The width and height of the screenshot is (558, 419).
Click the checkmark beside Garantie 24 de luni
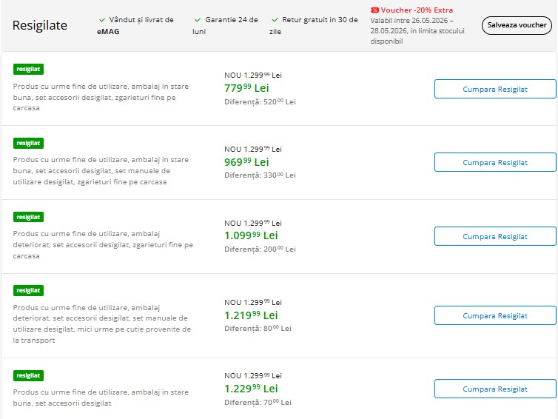pyautogui.click(x=198, y=20)
